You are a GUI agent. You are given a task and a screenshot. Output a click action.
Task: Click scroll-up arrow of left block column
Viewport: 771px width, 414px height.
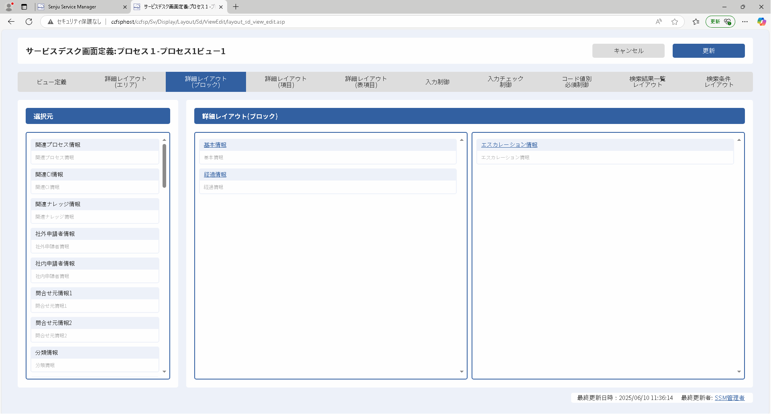[x=462, y=140]
